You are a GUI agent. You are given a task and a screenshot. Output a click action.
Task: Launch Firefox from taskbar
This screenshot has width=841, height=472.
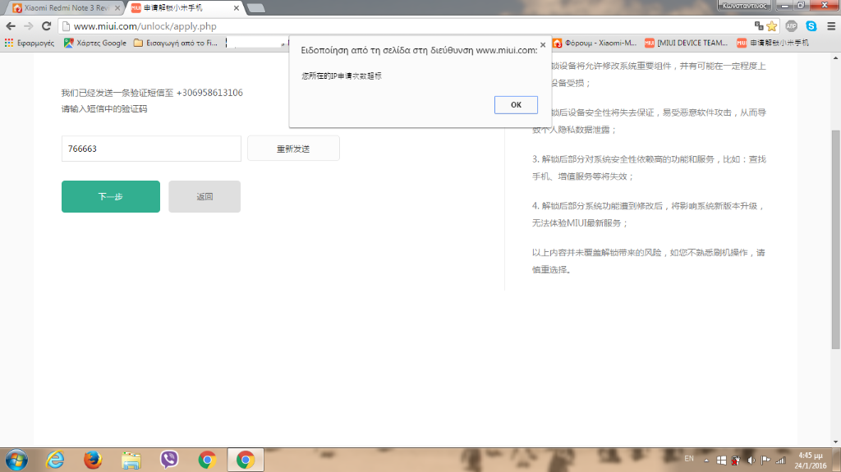click(93, 461)
